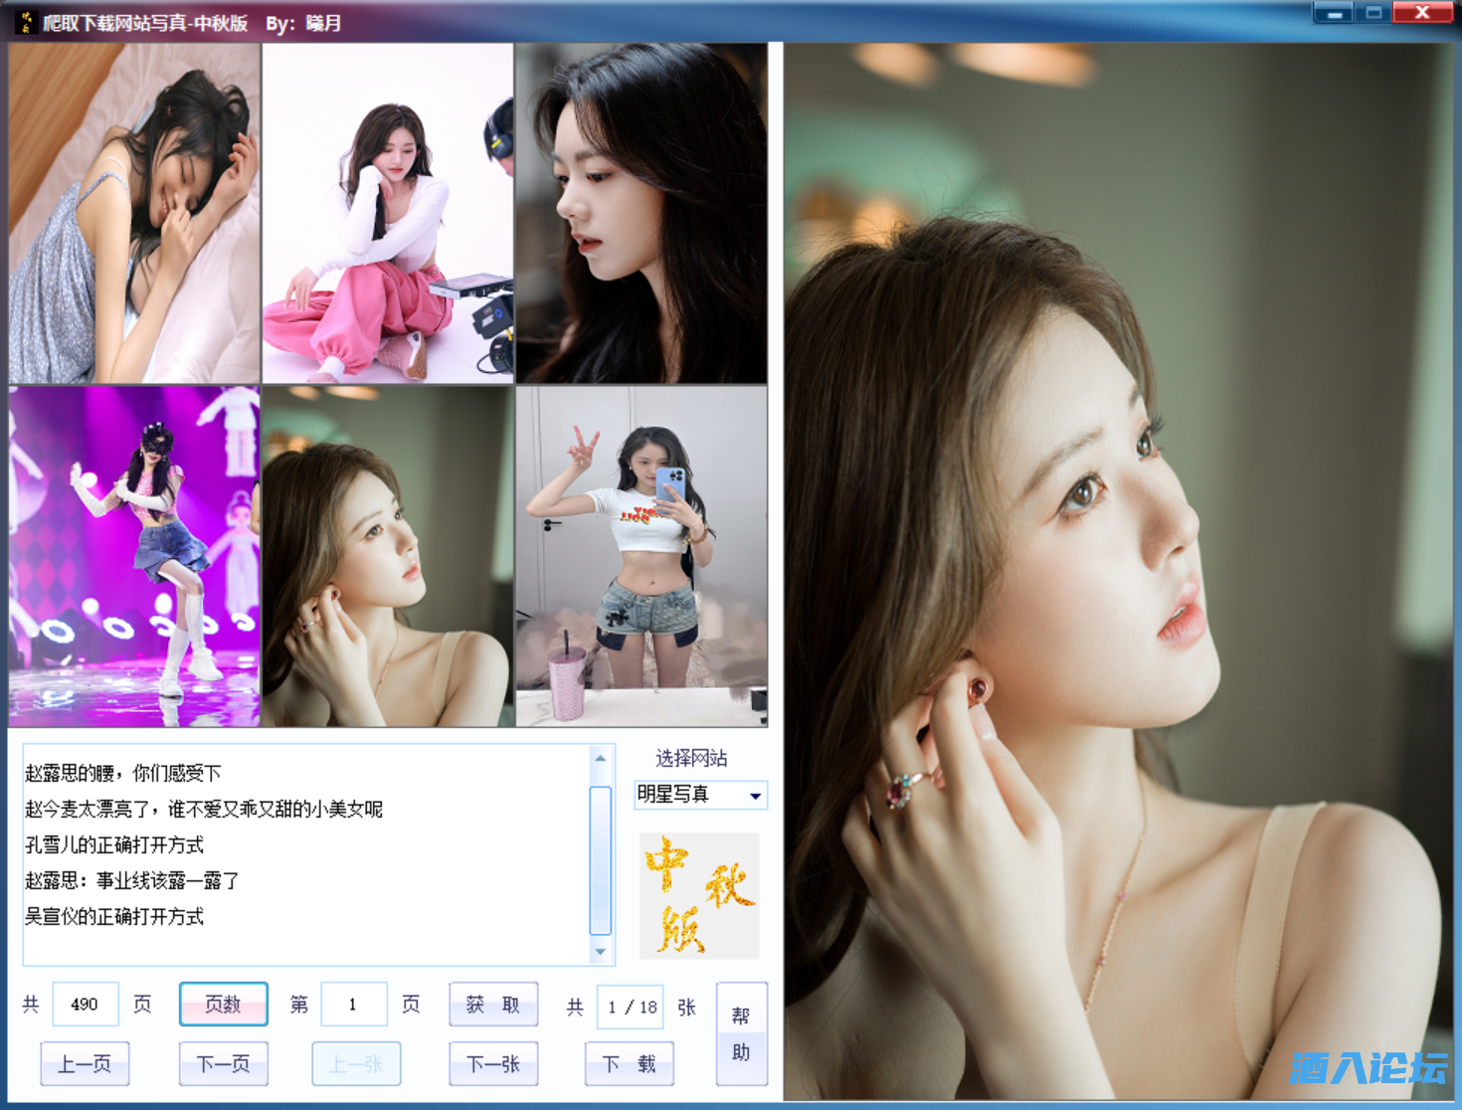Download the photo using 下载 button
The height and width of the screenshot is (1110, 1462).
[x=630, y=1064]
